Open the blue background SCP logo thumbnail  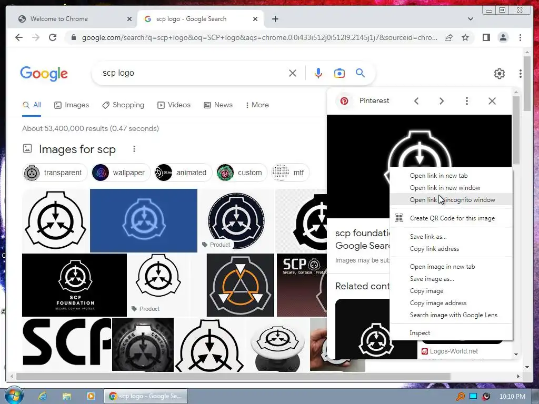tap(144, 220)
